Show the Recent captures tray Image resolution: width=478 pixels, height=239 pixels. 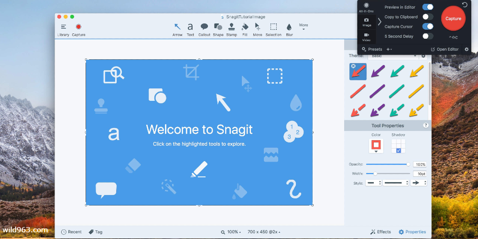coord(71,232)
